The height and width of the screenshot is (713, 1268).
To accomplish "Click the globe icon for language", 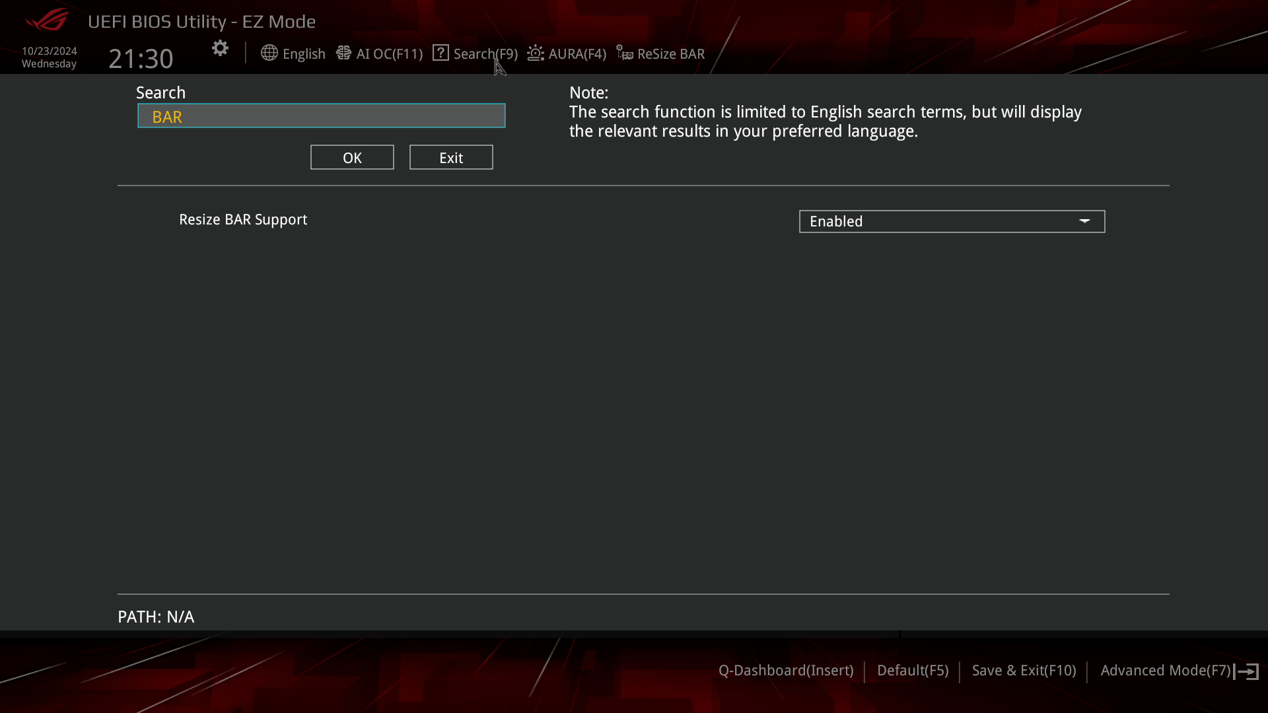I will 269,53.
